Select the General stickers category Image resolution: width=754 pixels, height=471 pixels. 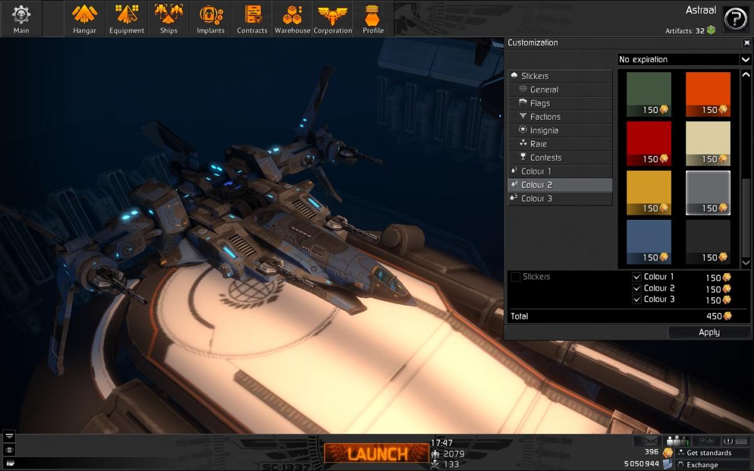tap(560, 89)
